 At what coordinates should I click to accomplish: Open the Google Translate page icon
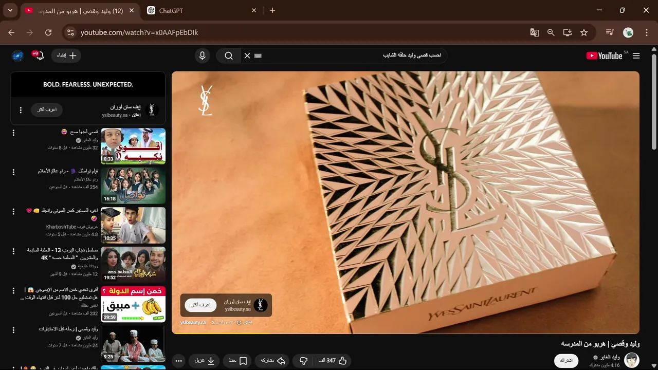(x=535, y=32)
